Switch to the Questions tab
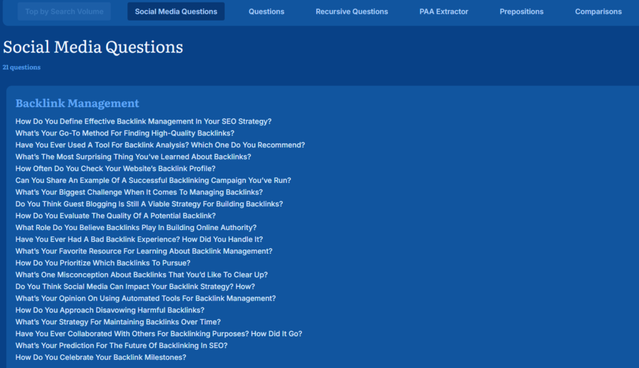The image size is (639, 368). (x=266, y=11)
